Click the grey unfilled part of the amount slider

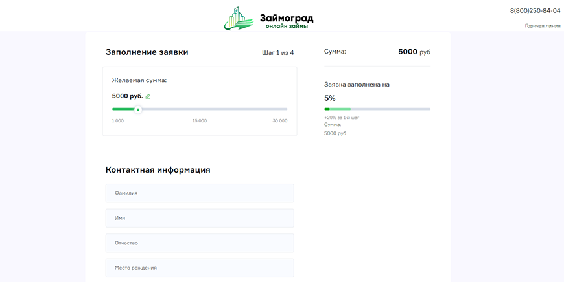click(214, 109)
